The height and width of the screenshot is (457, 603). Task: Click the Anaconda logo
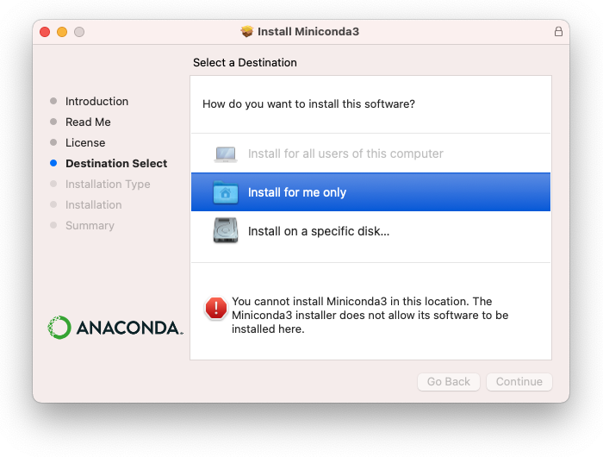[115, 328]
